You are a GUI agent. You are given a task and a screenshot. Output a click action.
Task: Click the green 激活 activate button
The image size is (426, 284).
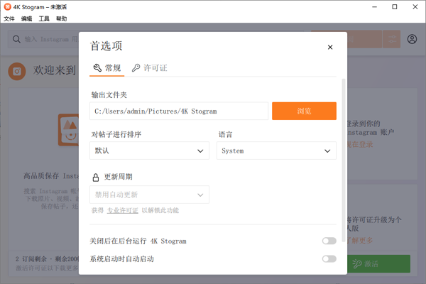point(378,263)
